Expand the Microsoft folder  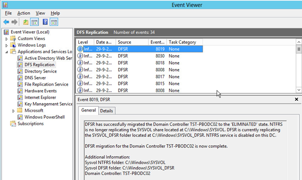click(x=13, y=111)
